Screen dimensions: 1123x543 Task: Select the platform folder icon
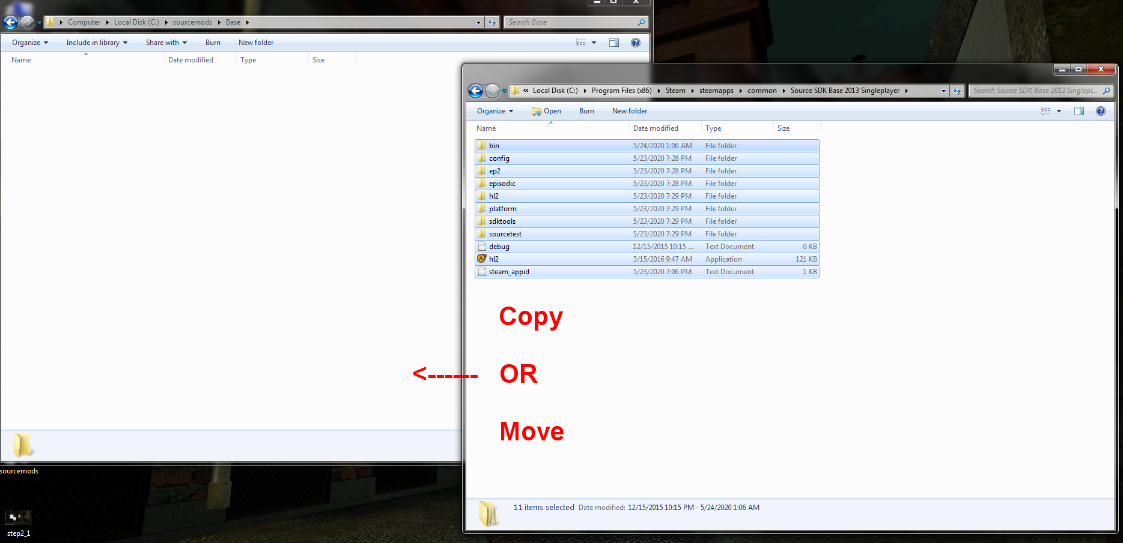coord(482,209)
